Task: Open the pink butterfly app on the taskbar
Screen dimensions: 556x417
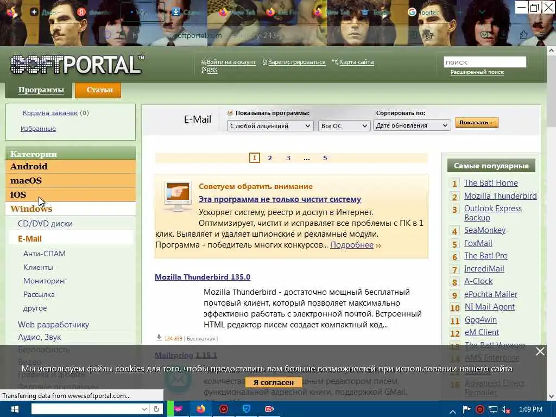Action: pos(178,409)
